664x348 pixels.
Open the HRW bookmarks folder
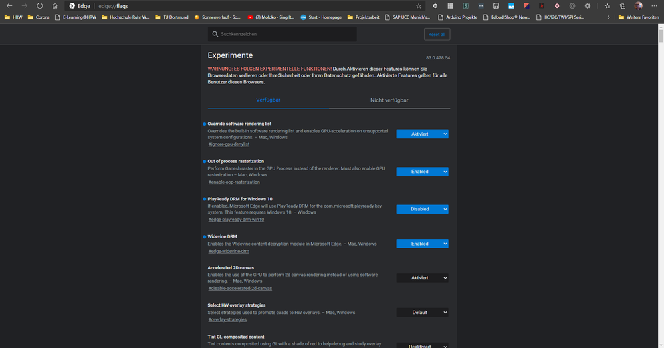point(13,17)
